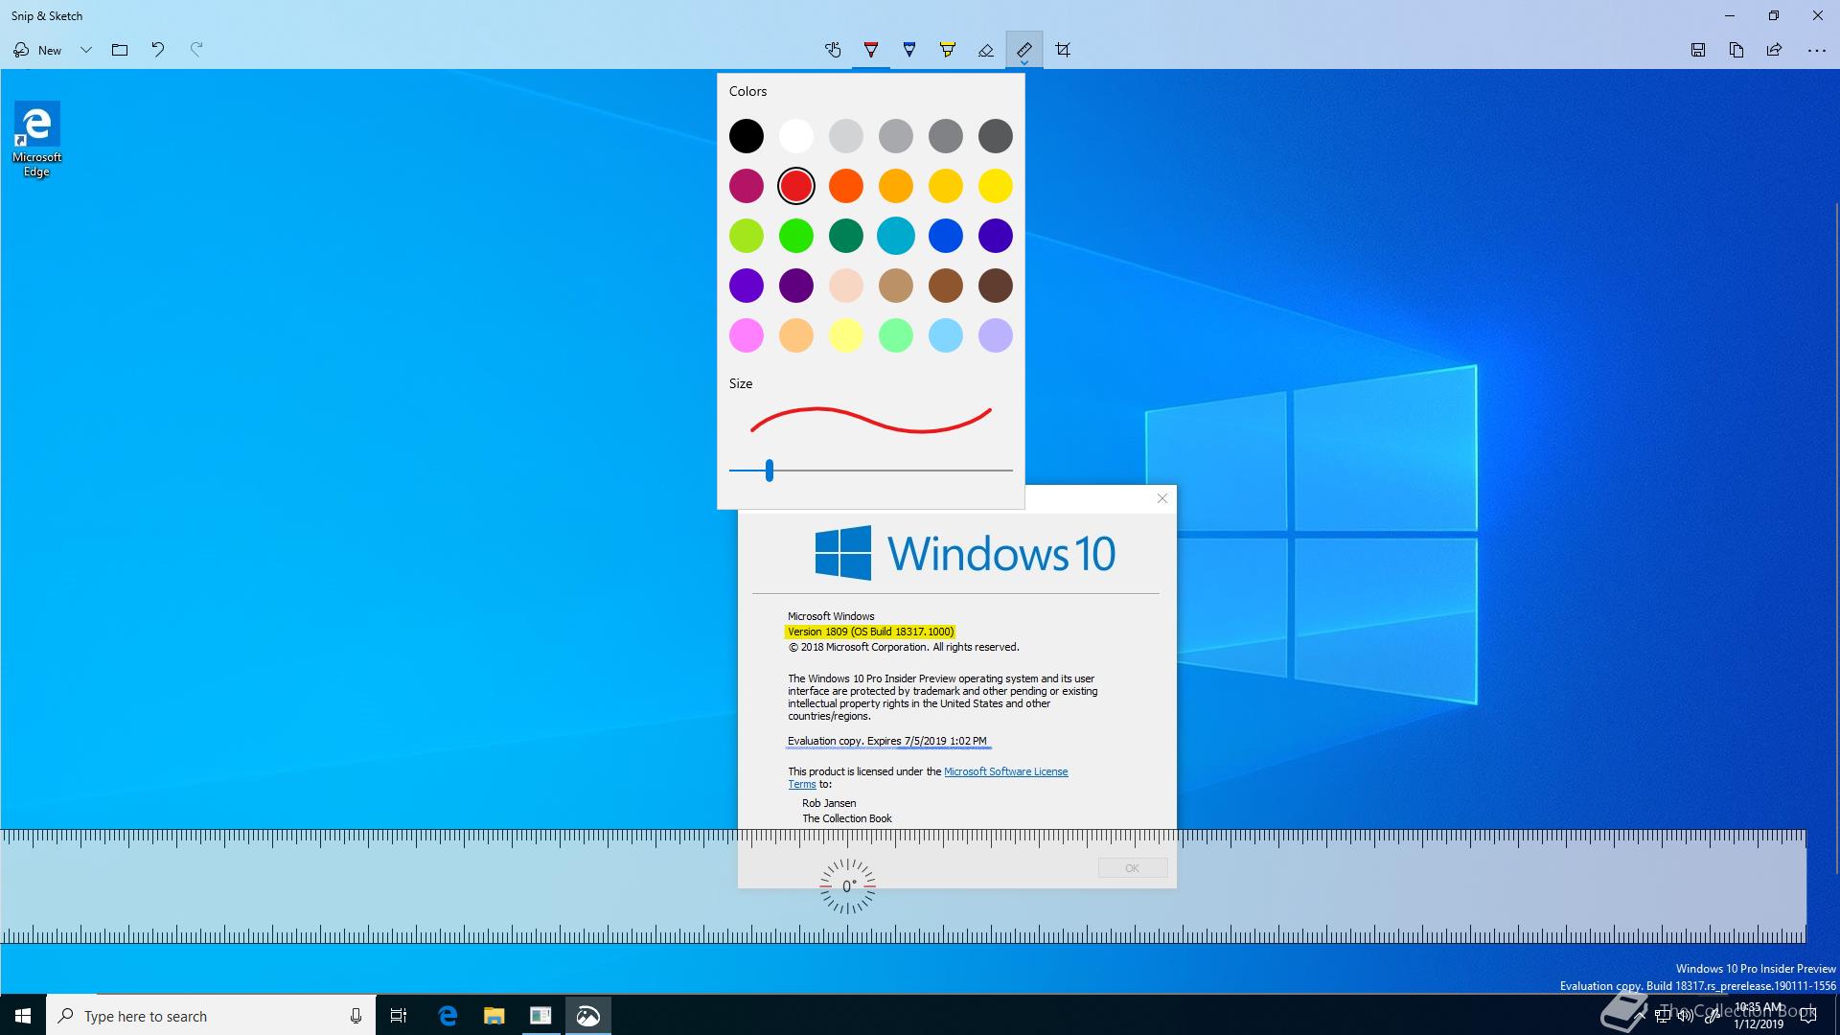Pick the dark green color swatch

point(846,236)
